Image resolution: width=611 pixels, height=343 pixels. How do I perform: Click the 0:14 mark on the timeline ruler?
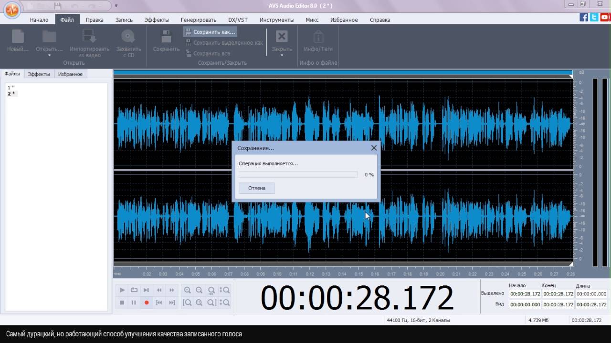pyautogui.click(x=342, y=274)
